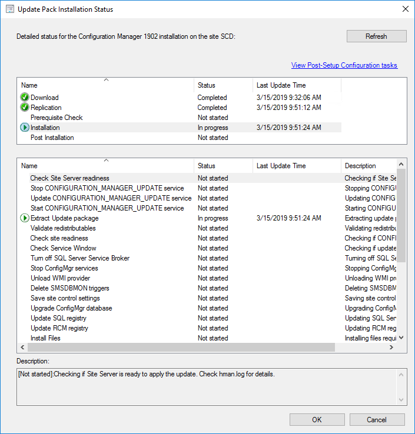Viewport: 415px width, 434px height.
Task: Dismiss dialog with Cancel button
Action: tap(377, 420)
